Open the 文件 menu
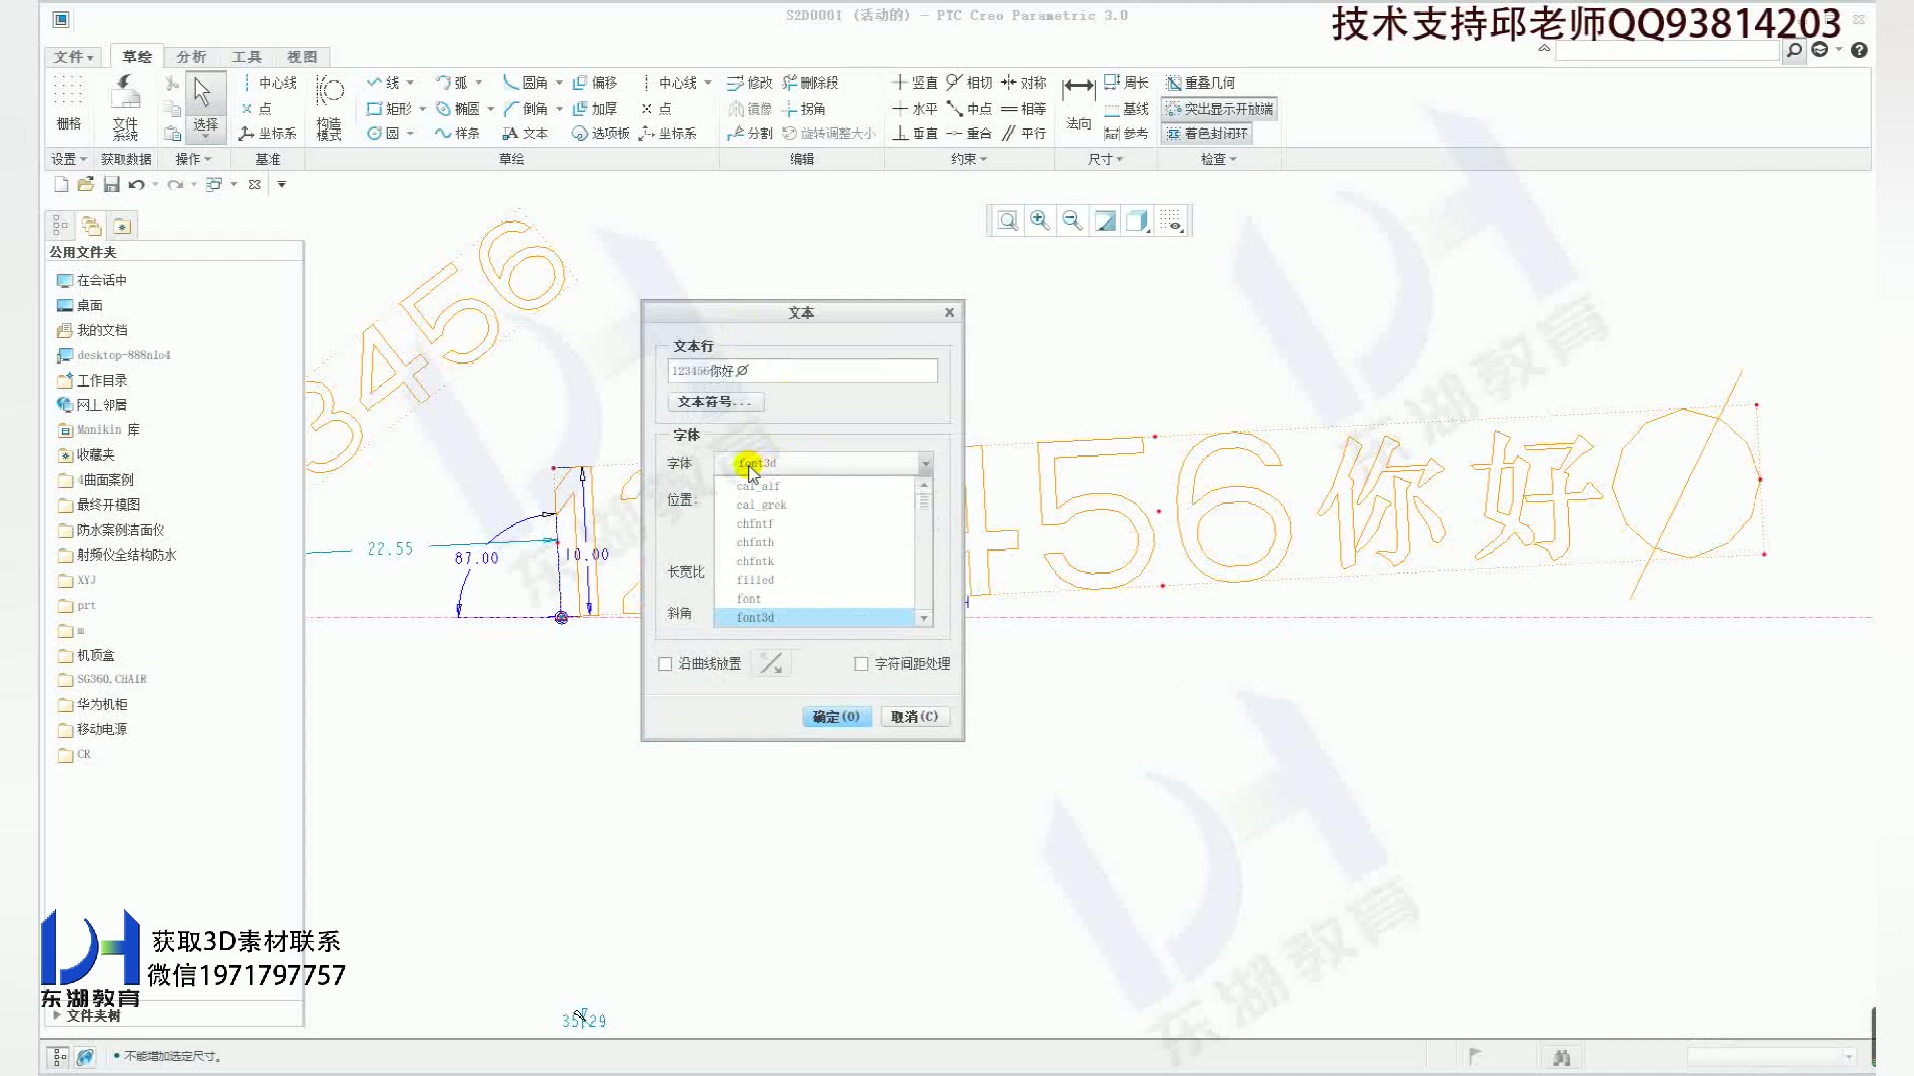Image resolution: width=1914 pixels, height=1076 pixels. [x=71, y=57]
